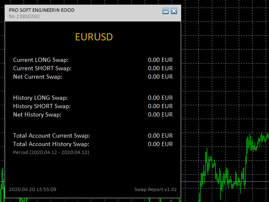This screenshot has width=269, height=202.
Task: Click the Net History Swap label
Action: click(x=37, y=114)
